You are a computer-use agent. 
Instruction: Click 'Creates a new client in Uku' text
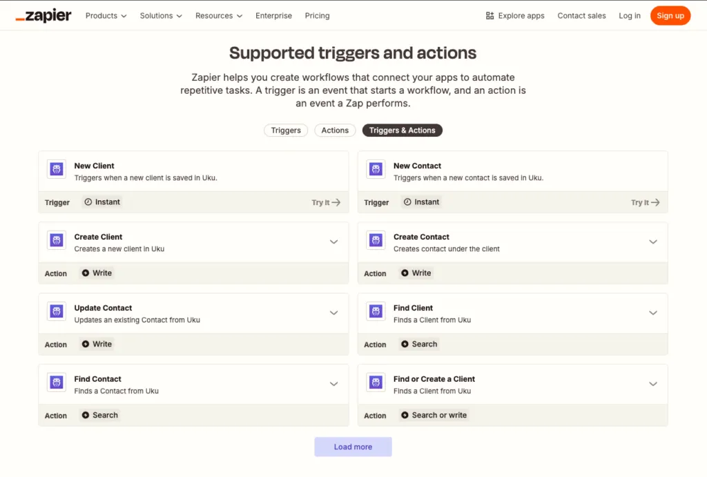(119, 249)
